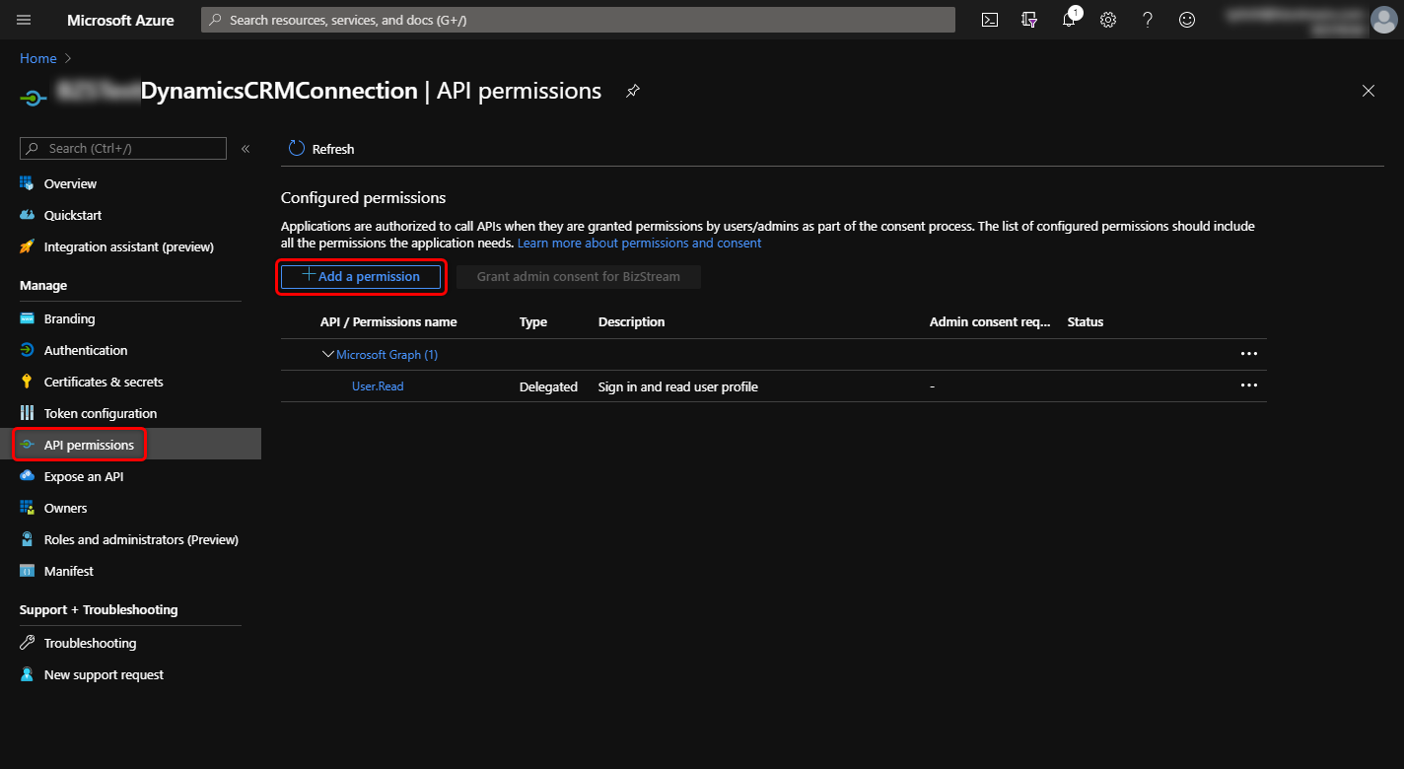Open Cloud Shell from the top bar
The image size is (1404, 769).
point(990,20)
